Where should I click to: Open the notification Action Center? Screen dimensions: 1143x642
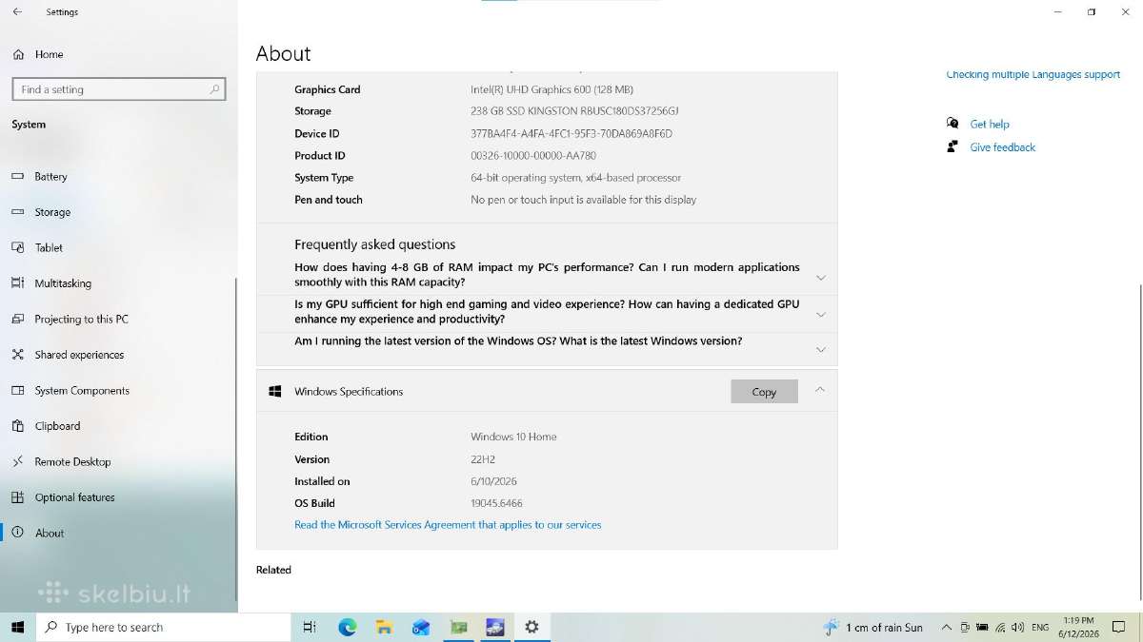pos(1120,627)
